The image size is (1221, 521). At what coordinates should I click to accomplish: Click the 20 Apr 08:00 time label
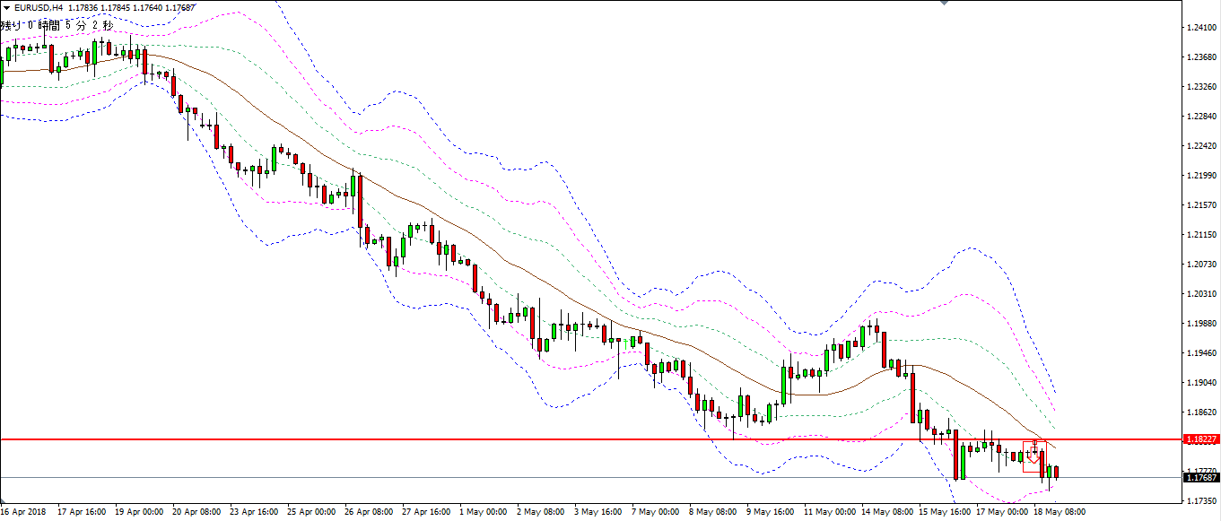(196, 513)
